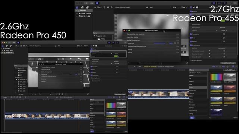Click browser search icon in left window

tap(27, 46)
